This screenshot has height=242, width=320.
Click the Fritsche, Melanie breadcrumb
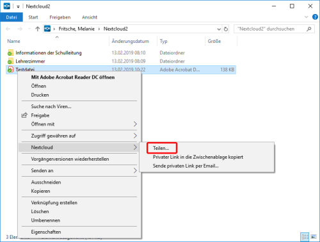(77, 29)
